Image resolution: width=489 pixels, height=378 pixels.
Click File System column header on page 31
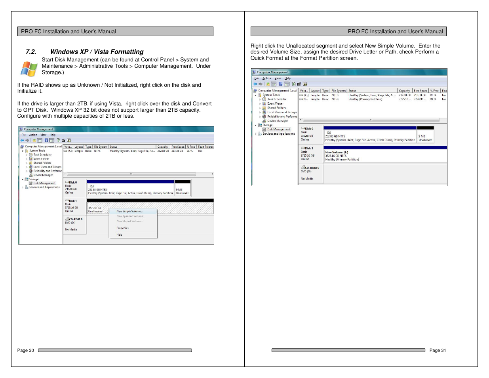339,91
